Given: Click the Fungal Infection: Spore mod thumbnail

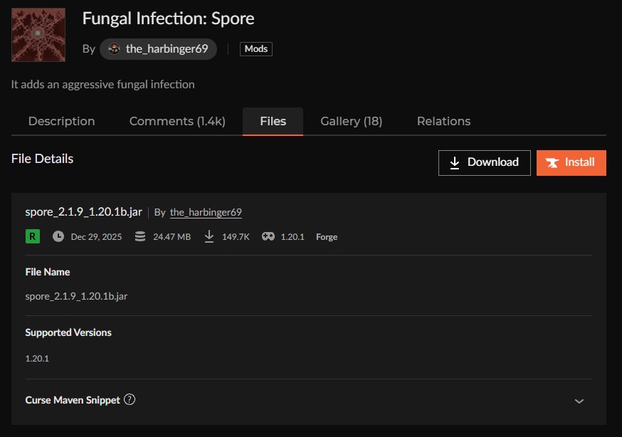Looking at the screenshot, I should click(x=38, y=35).
